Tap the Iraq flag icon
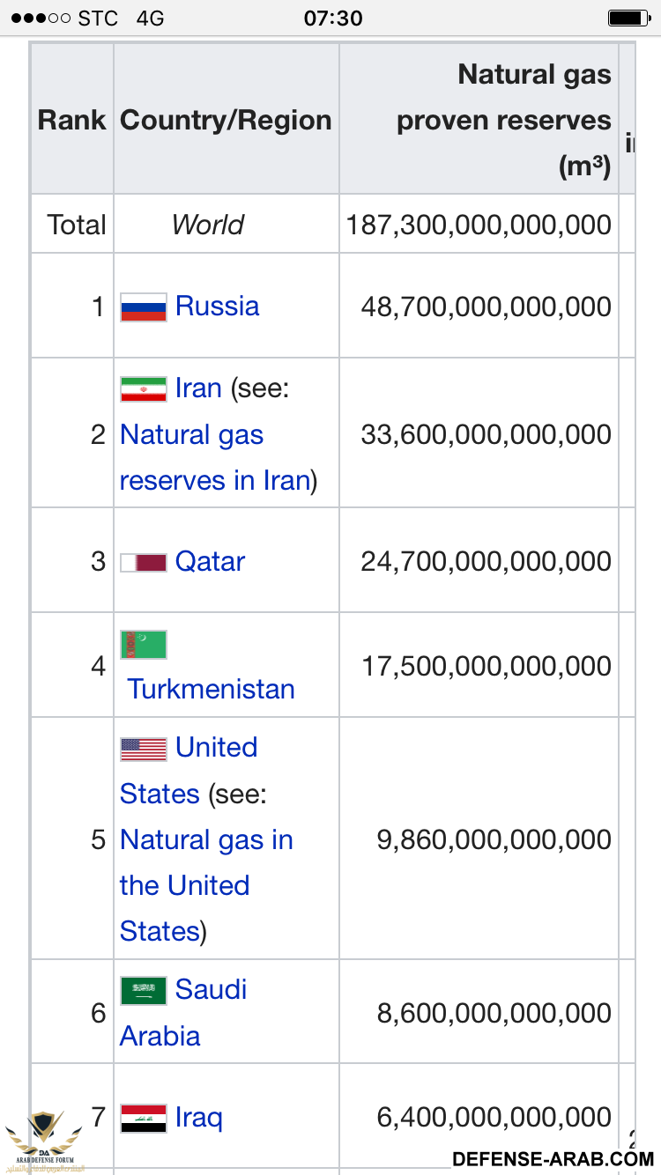The image size is (661, 1175). click(144, 1118)
